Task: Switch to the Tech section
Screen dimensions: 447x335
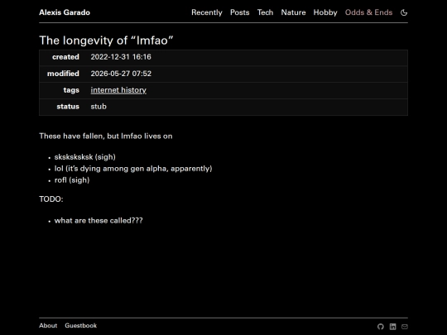Action: (x=265, y=12)
